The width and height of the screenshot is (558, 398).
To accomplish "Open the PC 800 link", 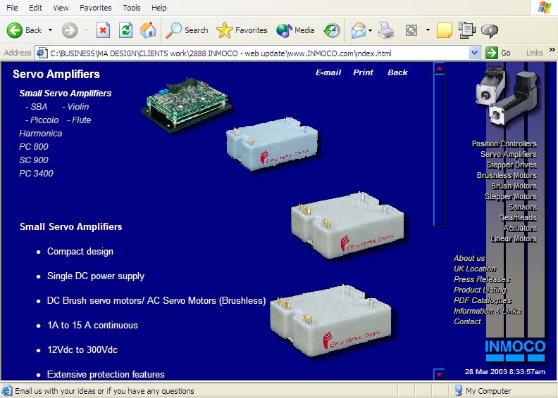I will pos(34,147).
